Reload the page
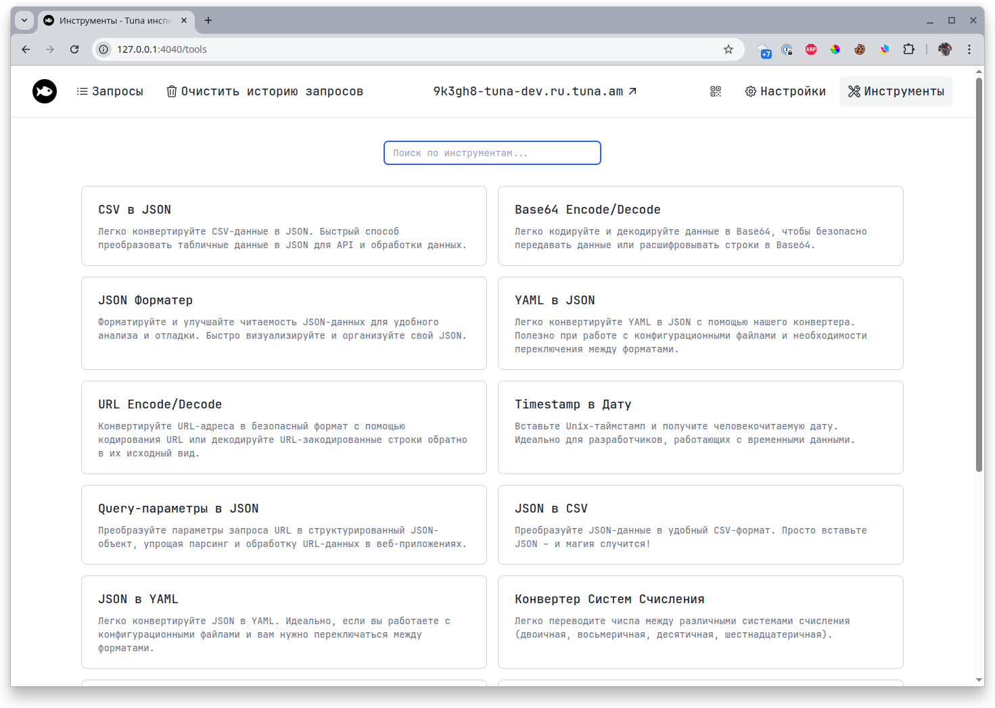Screen dimensions: 995x708 (x=74, y=49)
